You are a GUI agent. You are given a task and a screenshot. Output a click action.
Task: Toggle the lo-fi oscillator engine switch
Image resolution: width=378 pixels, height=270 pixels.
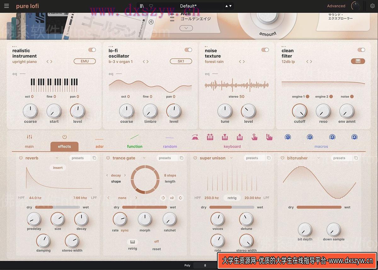[188, 50]
